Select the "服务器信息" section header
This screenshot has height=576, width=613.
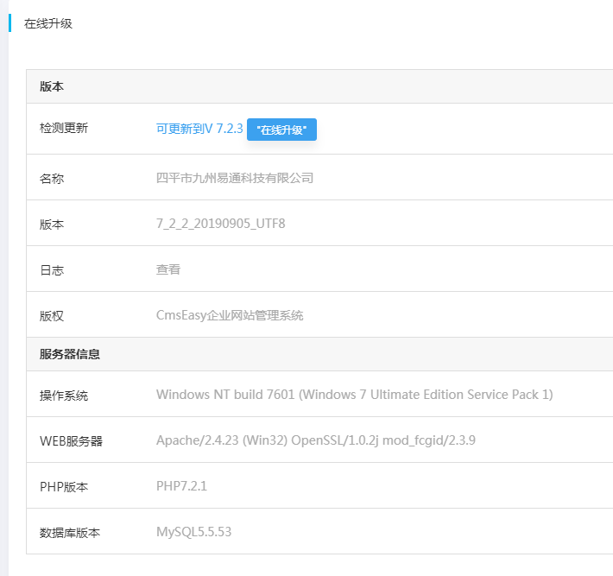point(70,354)
